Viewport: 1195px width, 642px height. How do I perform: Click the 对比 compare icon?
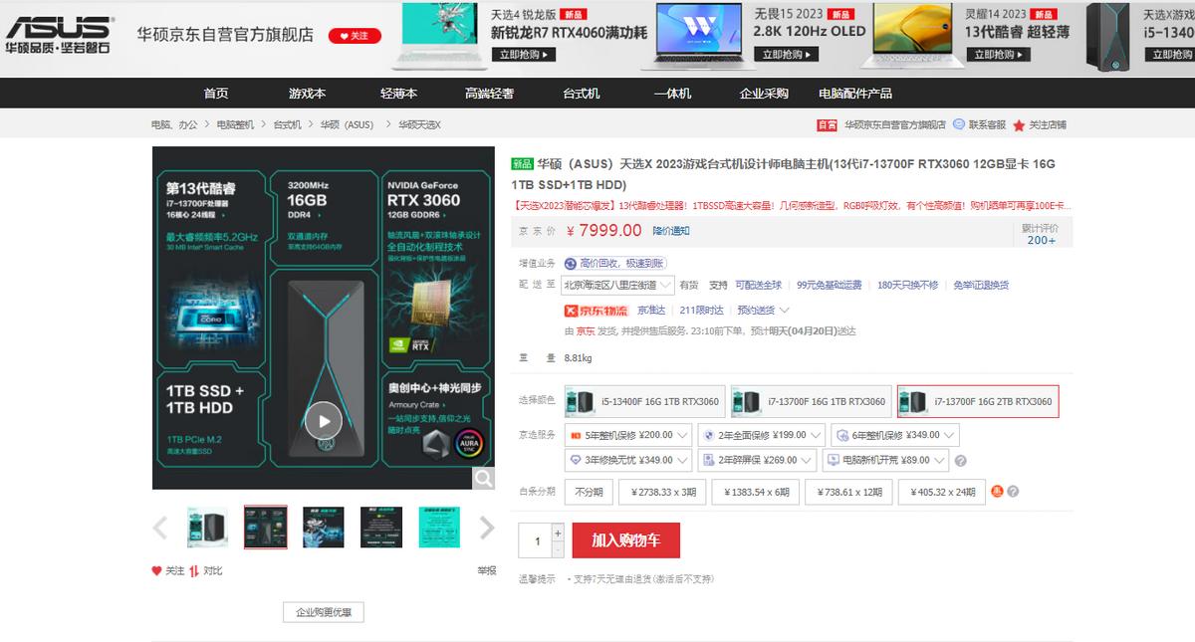pyautogui.click(x=195, y=570)
